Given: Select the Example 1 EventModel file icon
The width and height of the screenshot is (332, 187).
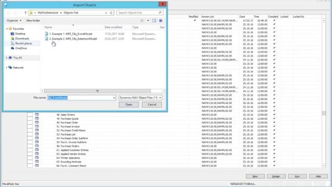Looking at the screenshot, I should click(46, 34).
